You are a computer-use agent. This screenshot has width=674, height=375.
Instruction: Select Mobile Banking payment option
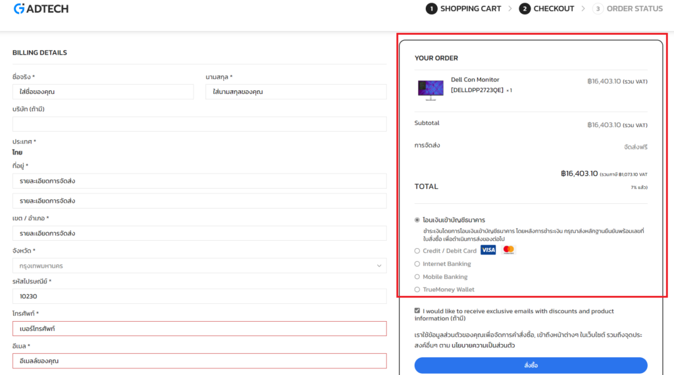pos(417,277)
